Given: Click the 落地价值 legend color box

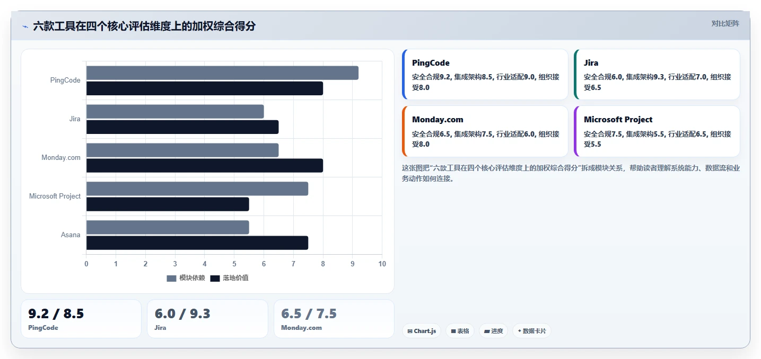Looking at the screenshot, I should pyautogui.click(x=215, y=279).
